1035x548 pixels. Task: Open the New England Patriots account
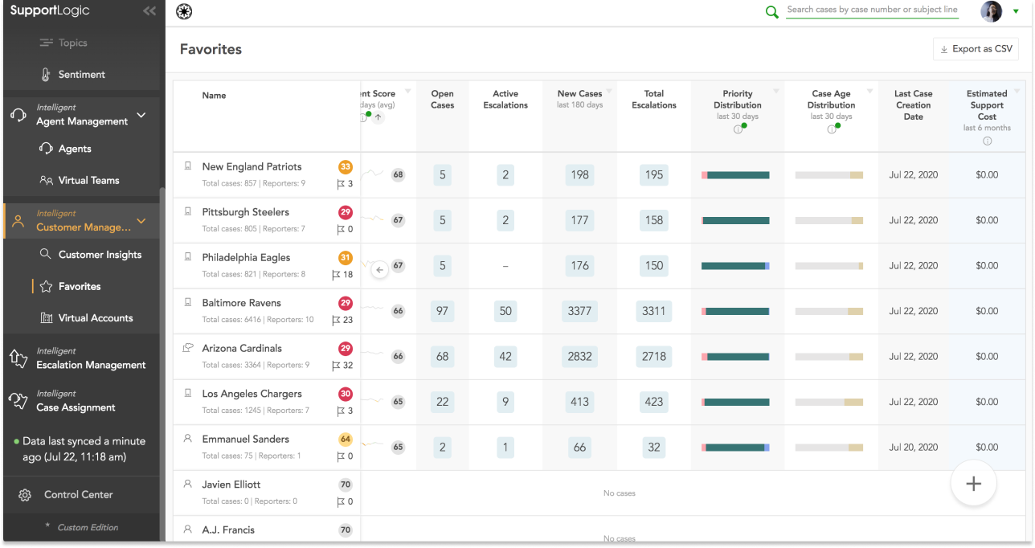pyautogui.click(x=252, y=167)
